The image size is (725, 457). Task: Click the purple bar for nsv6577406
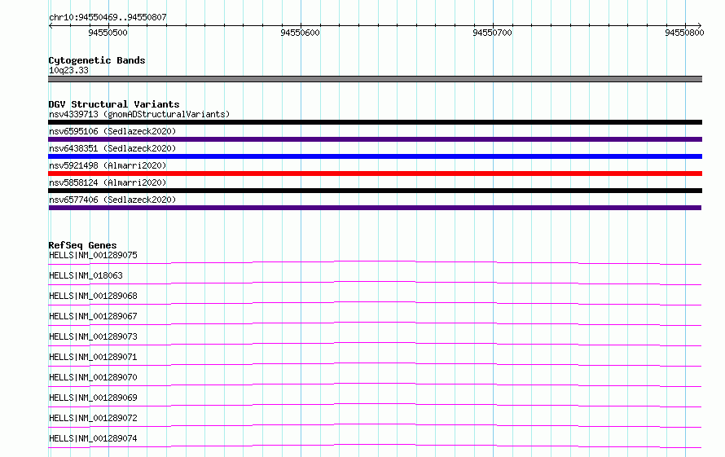(375, 208)
